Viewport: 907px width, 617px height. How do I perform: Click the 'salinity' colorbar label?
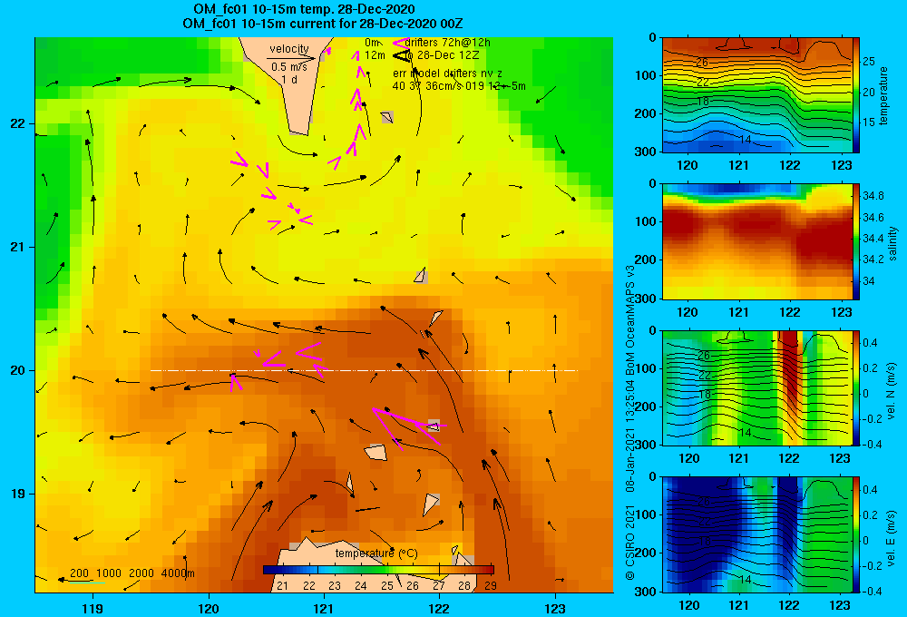892,243
